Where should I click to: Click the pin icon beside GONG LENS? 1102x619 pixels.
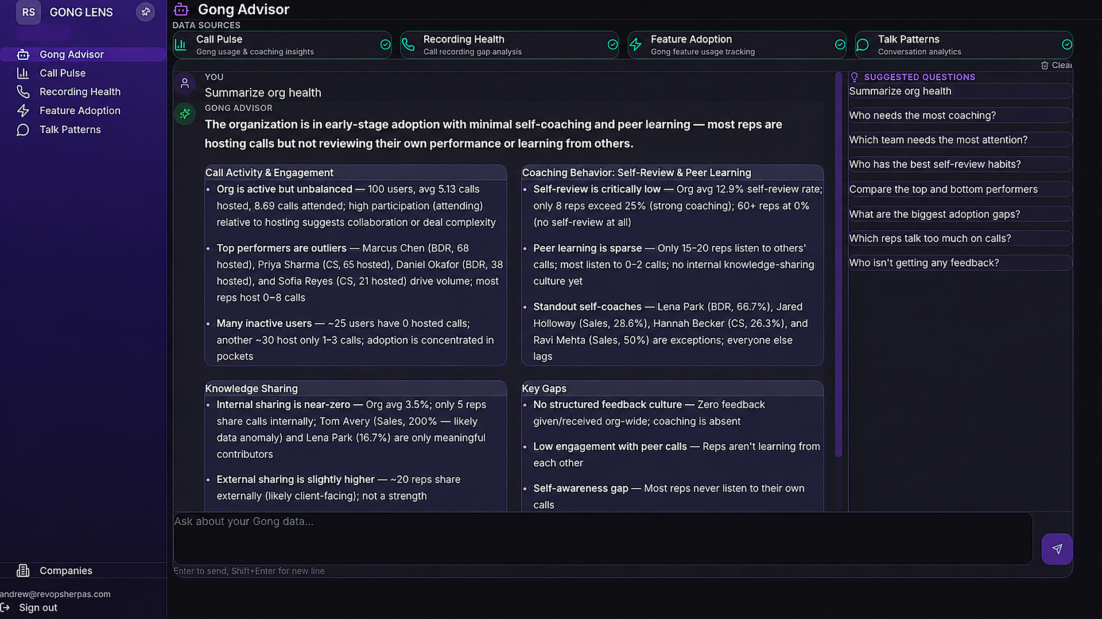point(146,11)
